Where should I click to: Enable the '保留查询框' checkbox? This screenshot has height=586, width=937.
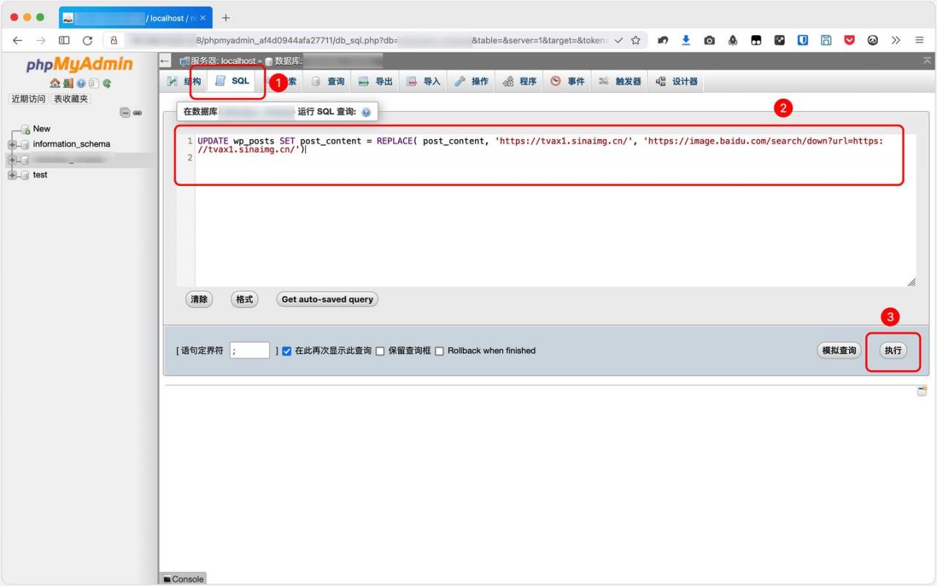coord(380,351)
